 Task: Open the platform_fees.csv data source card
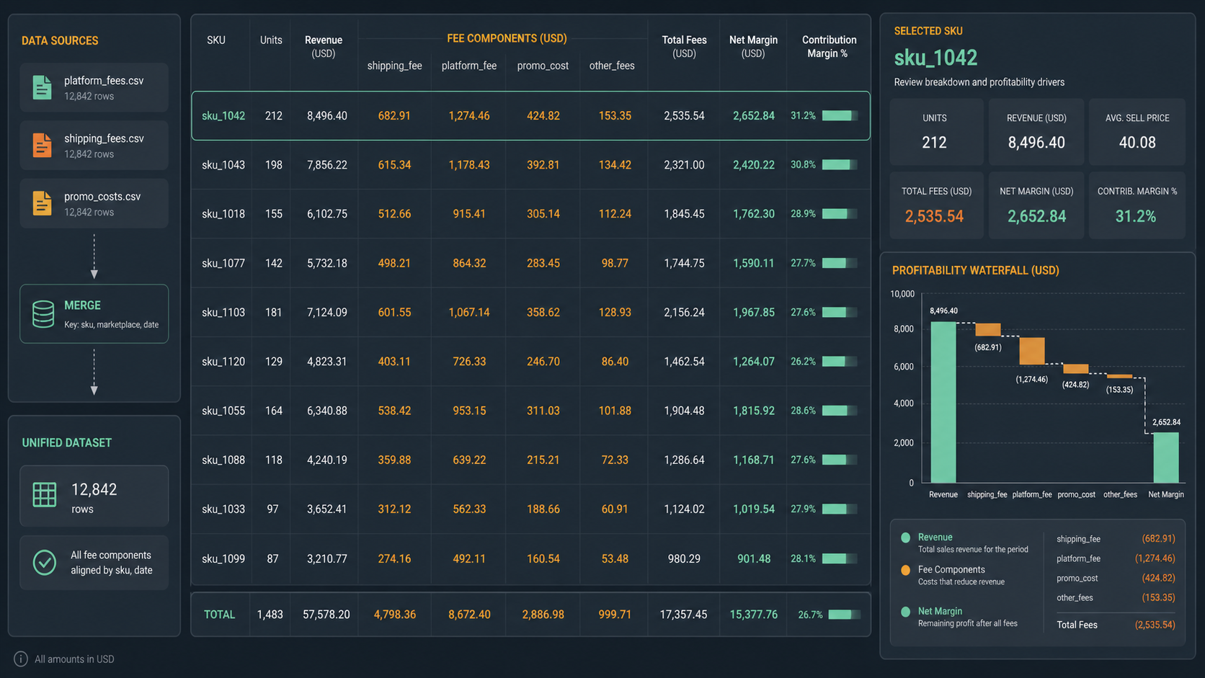94,87
